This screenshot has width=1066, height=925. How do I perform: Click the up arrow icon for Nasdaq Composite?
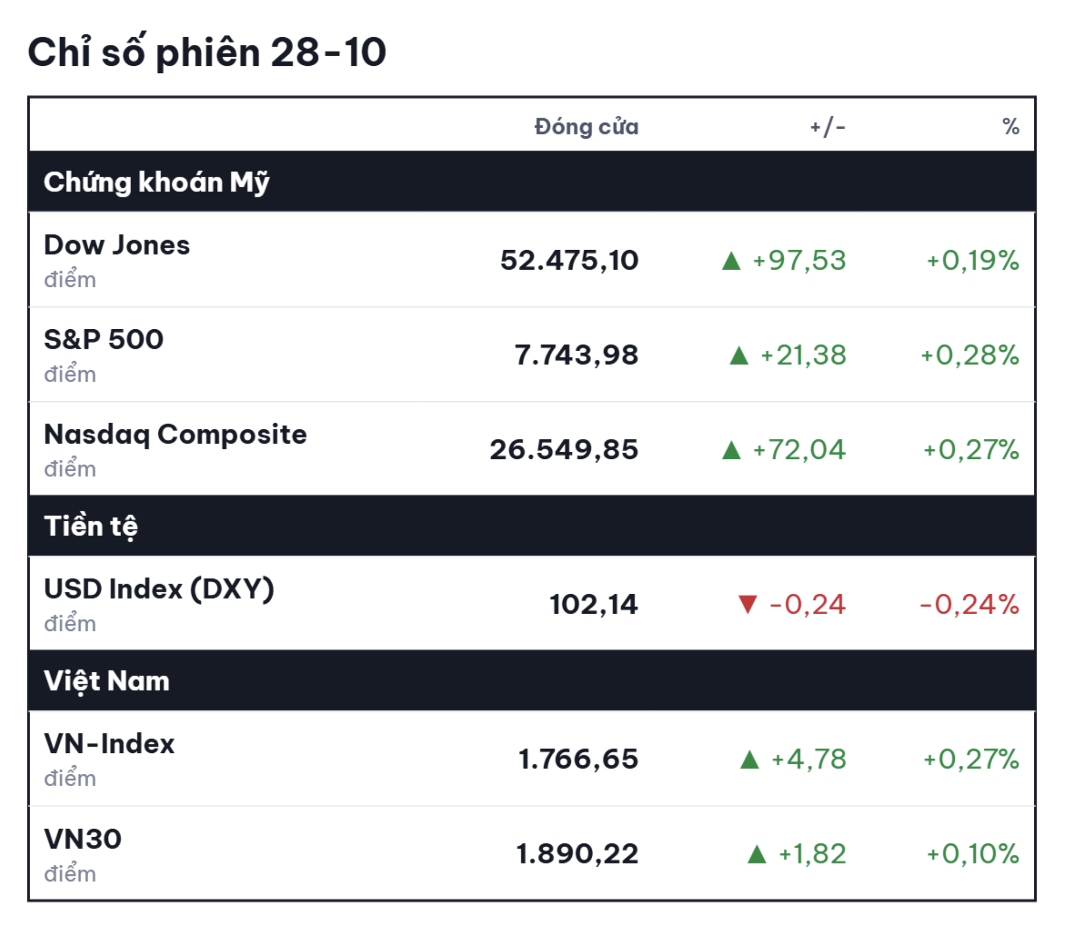coord(731,450)
